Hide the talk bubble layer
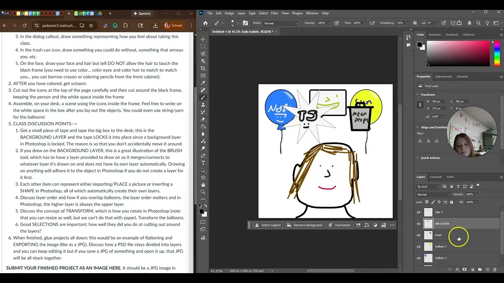Screen dimensions: 504x283 [x=419, y=224]
